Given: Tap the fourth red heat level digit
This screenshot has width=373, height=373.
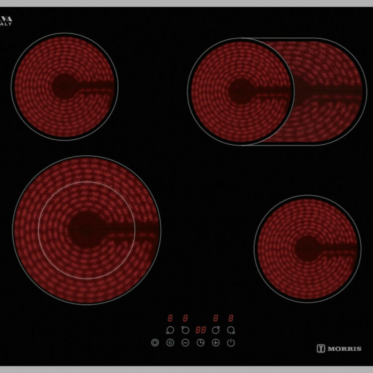Looking at the screenshot, I should pyautogui.click(x=231, y=318).
